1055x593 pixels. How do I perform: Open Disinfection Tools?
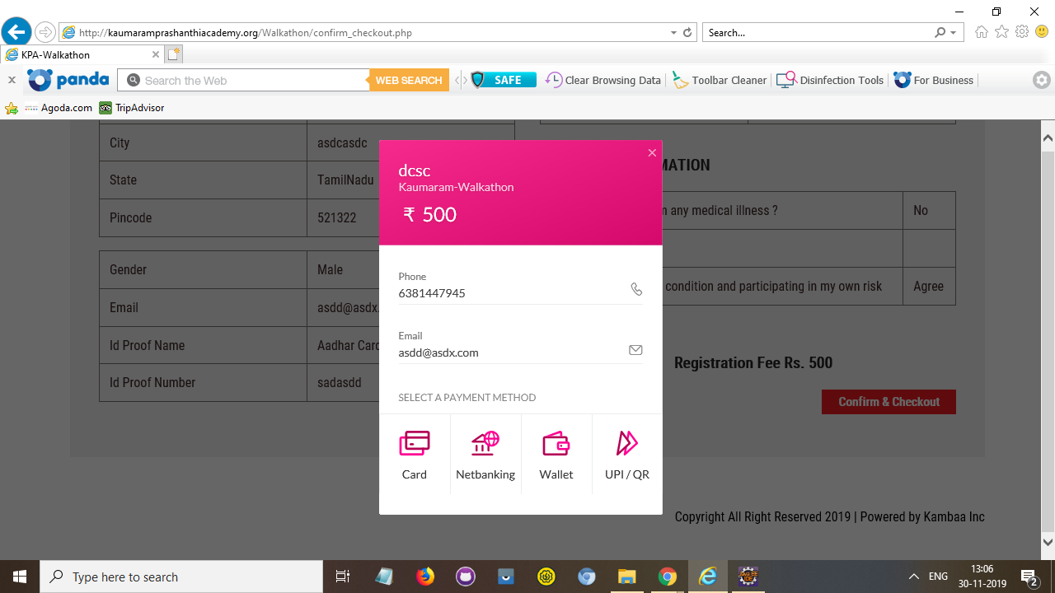point(831,81)
